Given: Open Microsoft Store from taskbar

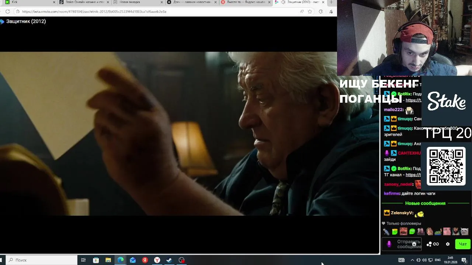Looking at the screenshot, I should [96, 260].
